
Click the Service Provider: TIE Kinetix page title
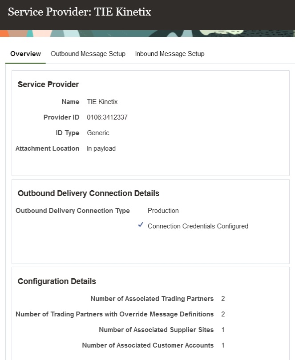coord(79,12)
